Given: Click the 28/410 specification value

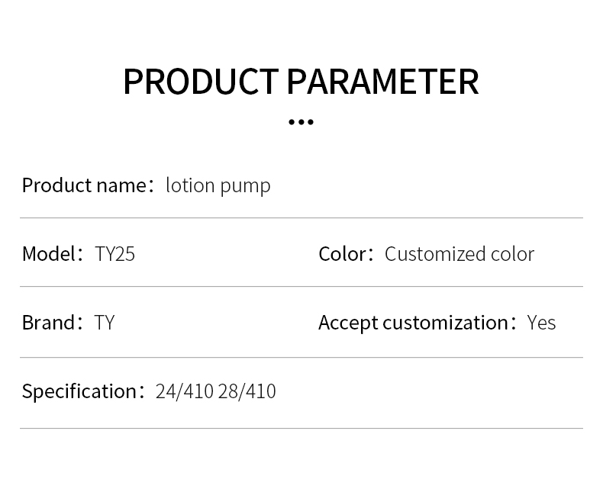Looking at the screenshot, I should (247, 391).
